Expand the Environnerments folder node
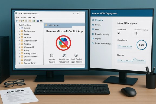The height and width of the screenshot is (104, 156). (x=19, y=57)
